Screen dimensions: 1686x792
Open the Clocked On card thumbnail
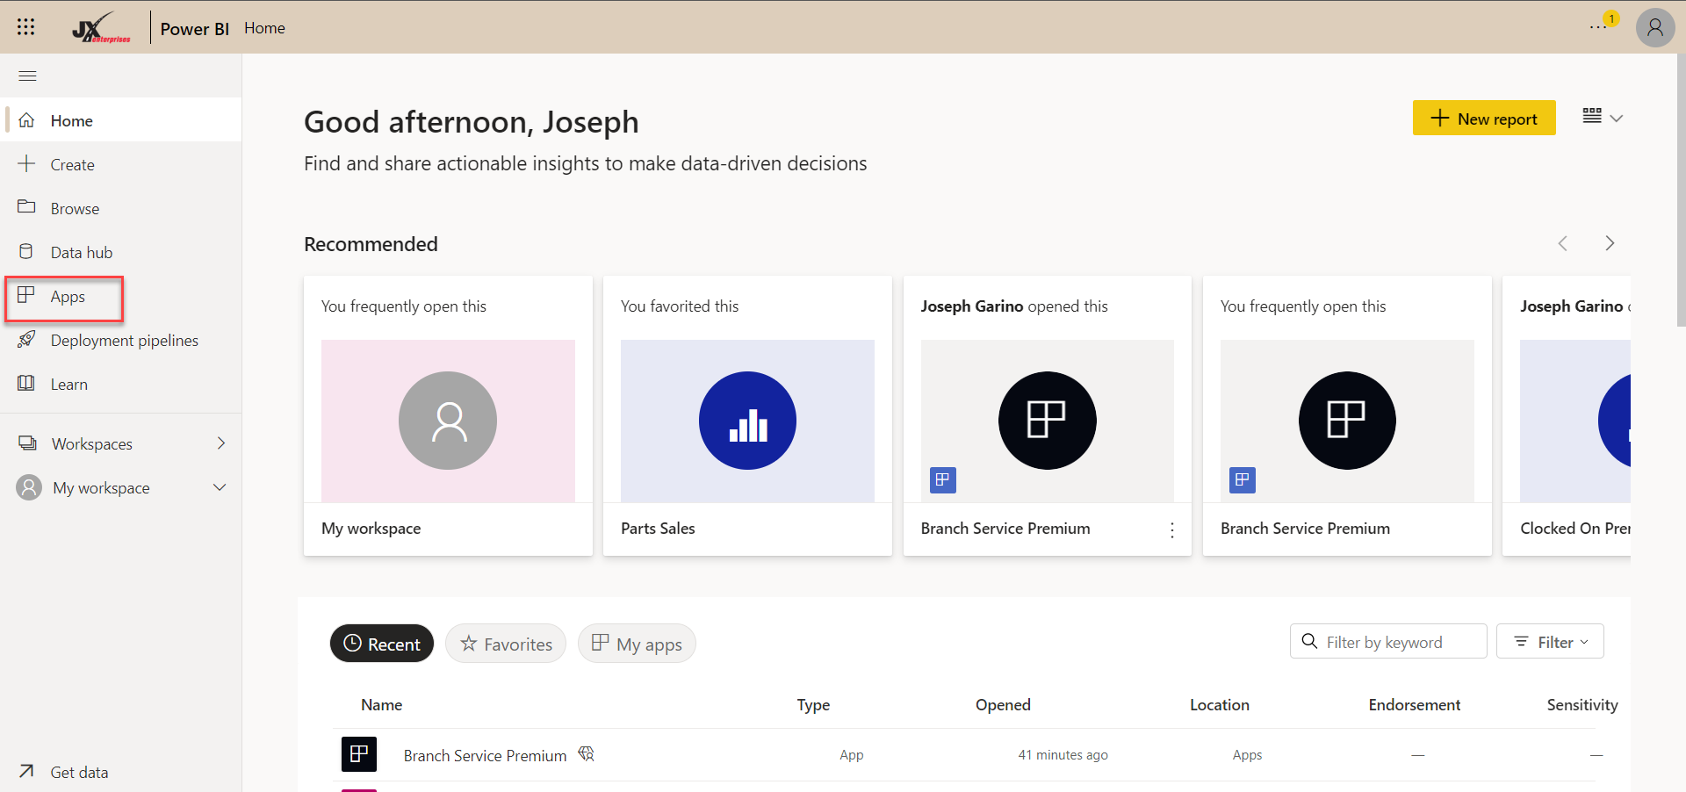[1575, 421]
